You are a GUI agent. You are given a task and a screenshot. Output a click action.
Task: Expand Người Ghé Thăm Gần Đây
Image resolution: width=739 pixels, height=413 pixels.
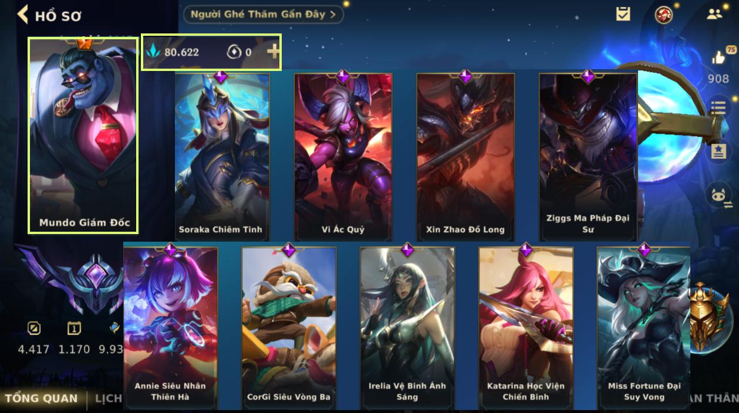click(264, 14)
